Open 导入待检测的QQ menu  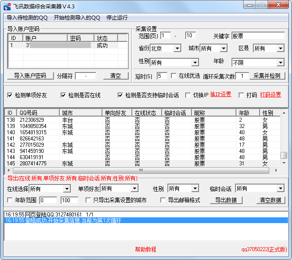coord(27,18)
